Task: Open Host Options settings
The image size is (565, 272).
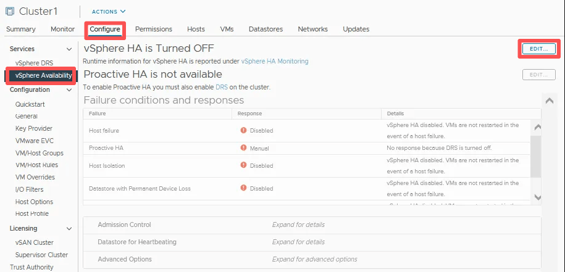Action: click(x=34, y=202)
